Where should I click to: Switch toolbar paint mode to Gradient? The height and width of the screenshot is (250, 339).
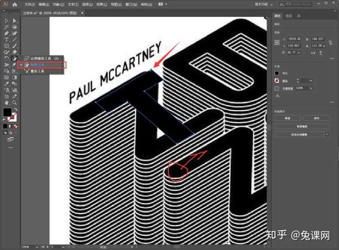coord(10,126)
